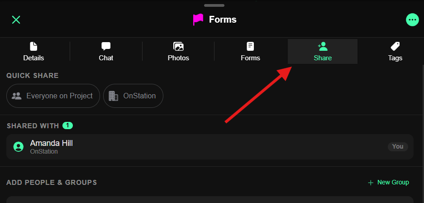424x203 pixels.
Task: Open the Tags tab
Action: point(395,52)
